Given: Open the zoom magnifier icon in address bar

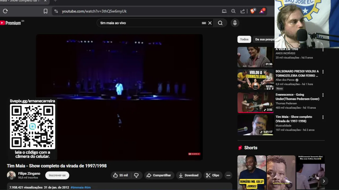Looking at the screenshot, I should click(x=233, y=11).
